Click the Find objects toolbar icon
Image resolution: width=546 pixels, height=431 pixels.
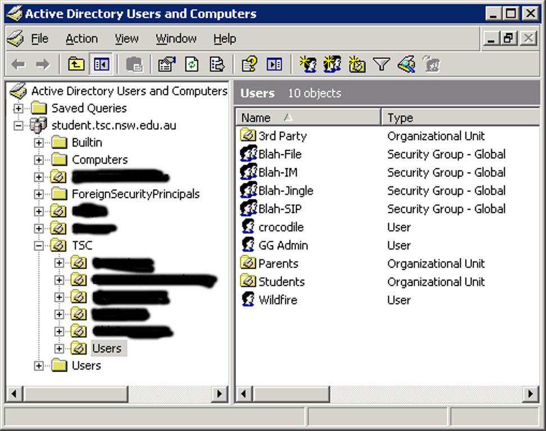tap(406, 65)
